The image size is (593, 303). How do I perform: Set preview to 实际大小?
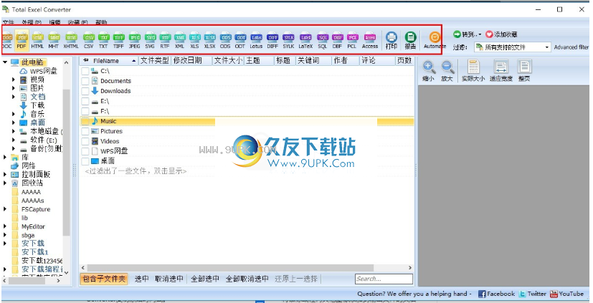[x=473, y=71]
